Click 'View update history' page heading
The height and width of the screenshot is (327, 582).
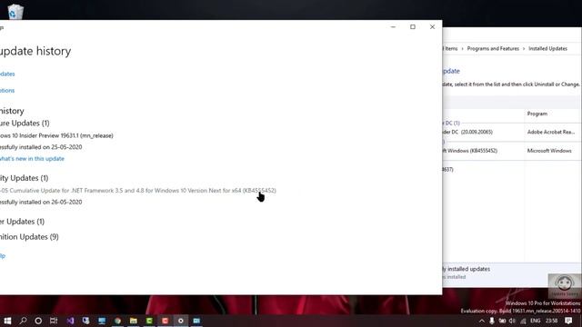35,51
